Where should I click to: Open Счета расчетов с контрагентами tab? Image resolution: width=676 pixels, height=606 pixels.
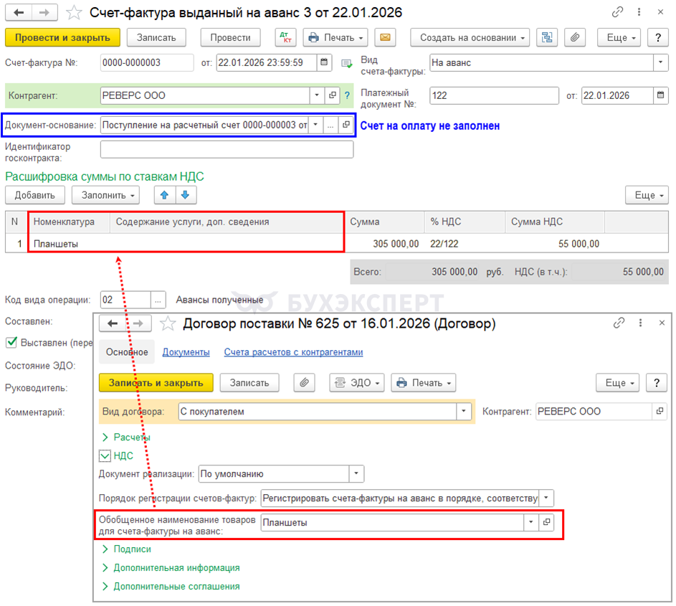(x=293, y=352)
